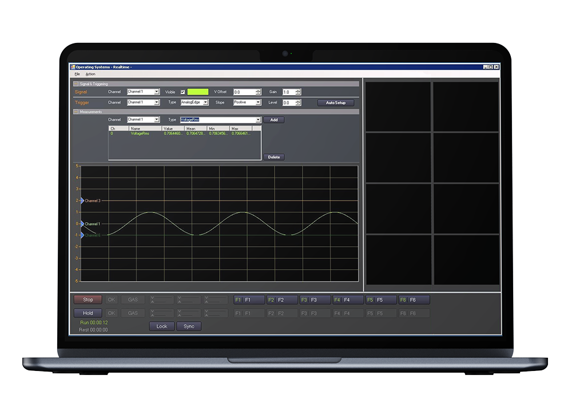
Task: Click the Rest 00:00:00 timer text
Action: coord(93,330)
